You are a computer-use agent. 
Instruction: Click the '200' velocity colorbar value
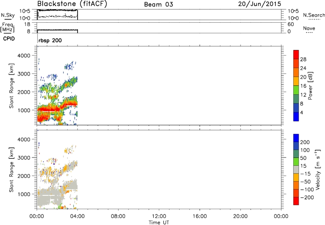click(x=305, y=142)
